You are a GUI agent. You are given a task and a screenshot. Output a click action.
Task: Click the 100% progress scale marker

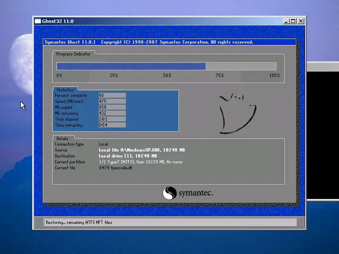tap(275, 75)
